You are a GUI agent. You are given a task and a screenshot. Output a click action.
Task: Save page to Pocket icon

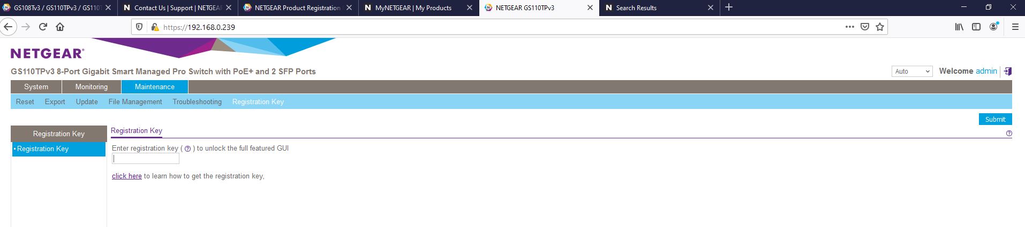pos(864,27)
